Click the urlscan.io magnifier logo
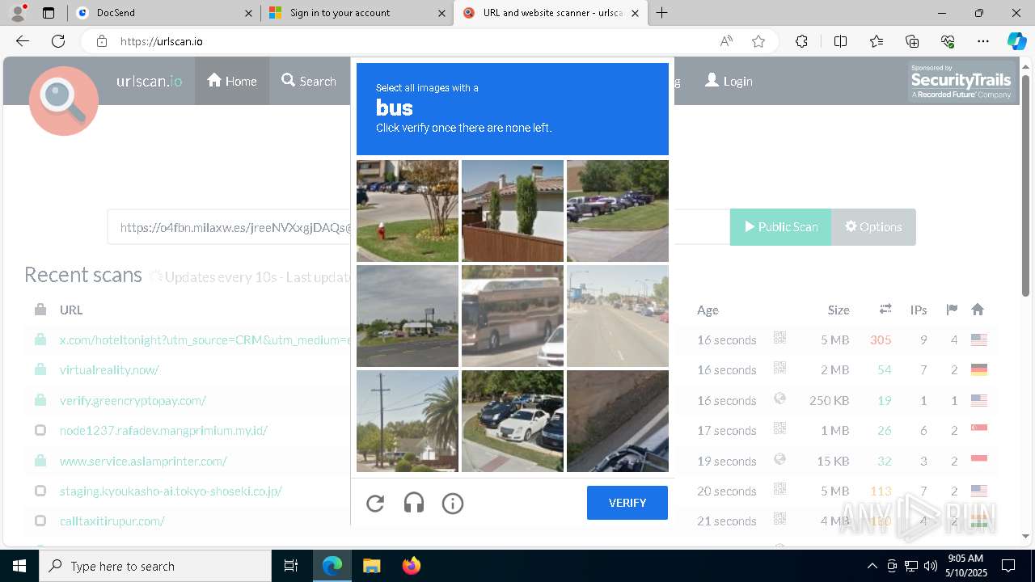This screenshot has width=1035, height=582. coord(64,101)
